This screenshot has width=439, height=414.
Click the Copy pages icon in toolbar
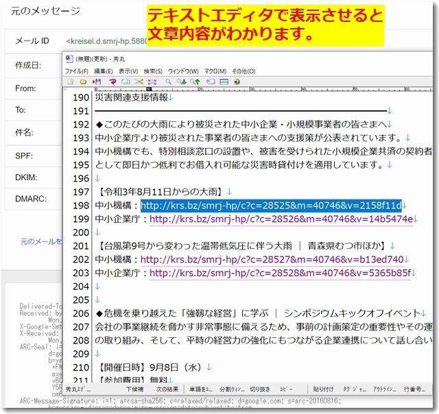(x=126, y=82)
